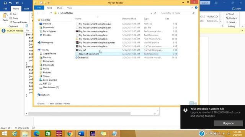245x137 pixels.
Task: Expand the address bar history dropdown
Action: [152, 13]
